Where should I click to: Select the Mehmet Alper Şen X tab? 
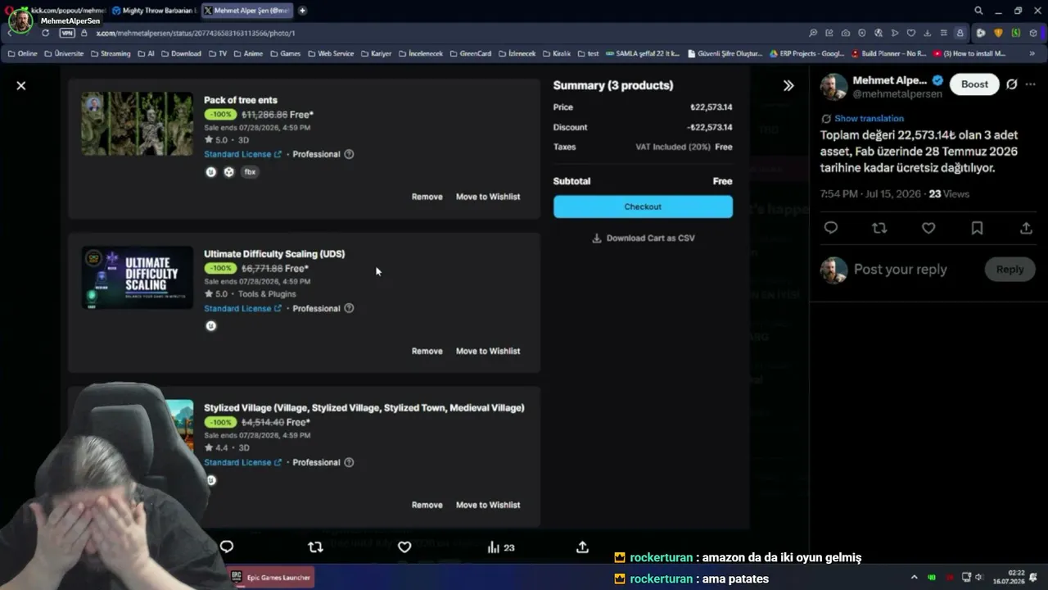tap(246, 11)
